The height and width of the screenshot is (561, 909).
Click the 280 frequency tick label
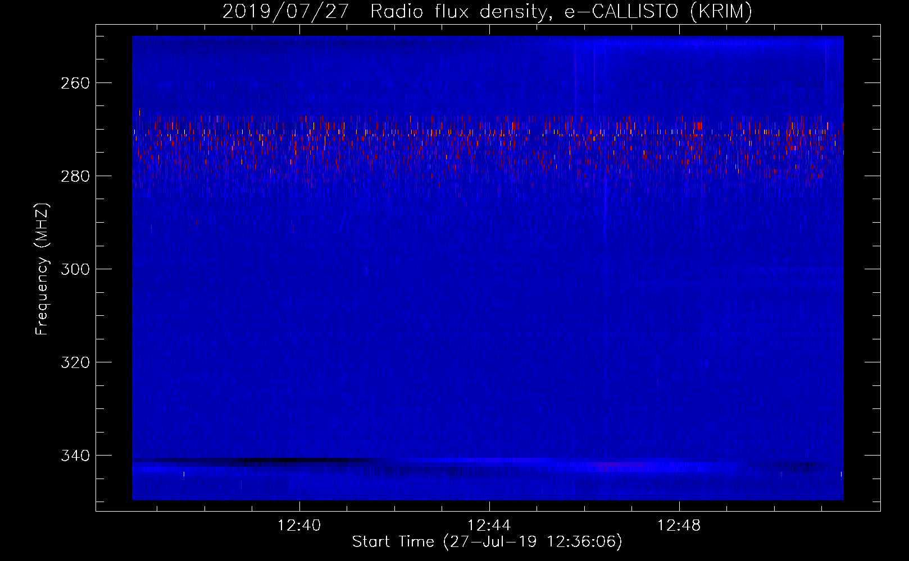tap(75, 176)
